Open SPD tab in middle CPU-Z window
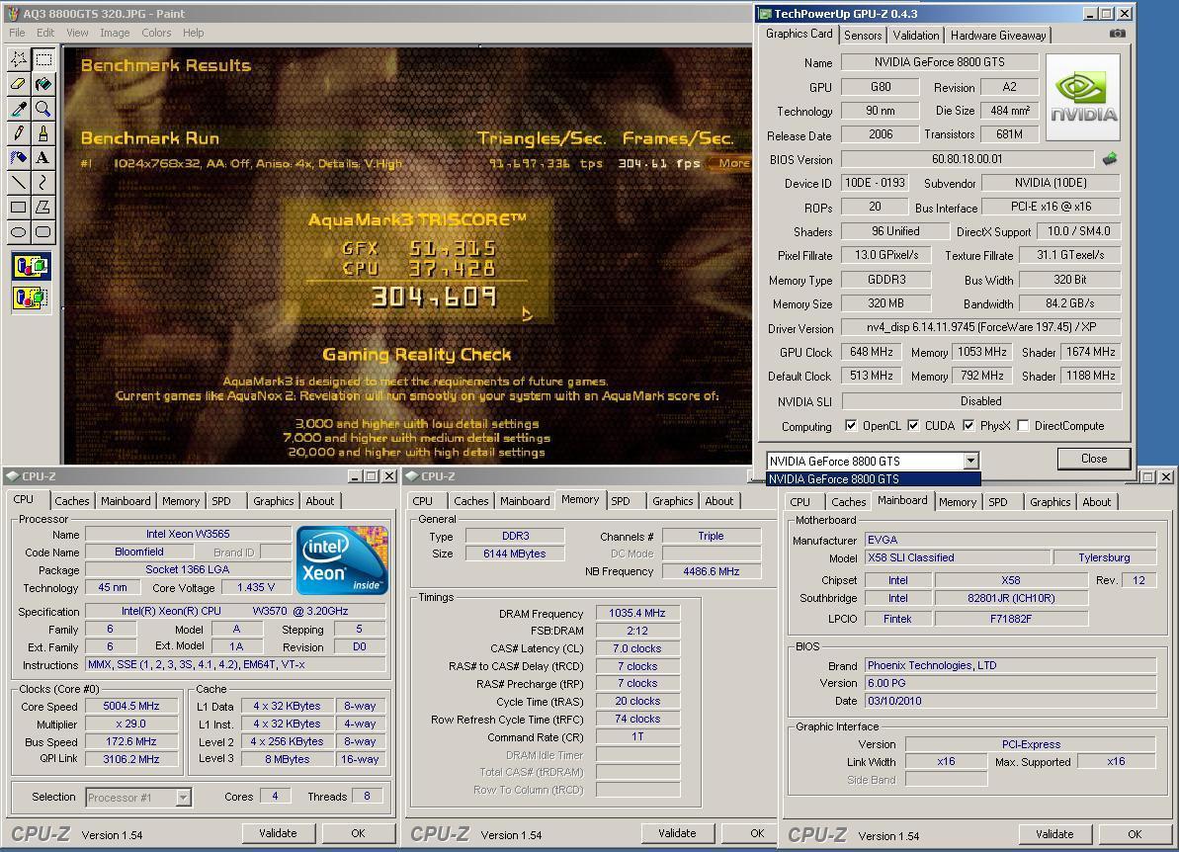 621,501
